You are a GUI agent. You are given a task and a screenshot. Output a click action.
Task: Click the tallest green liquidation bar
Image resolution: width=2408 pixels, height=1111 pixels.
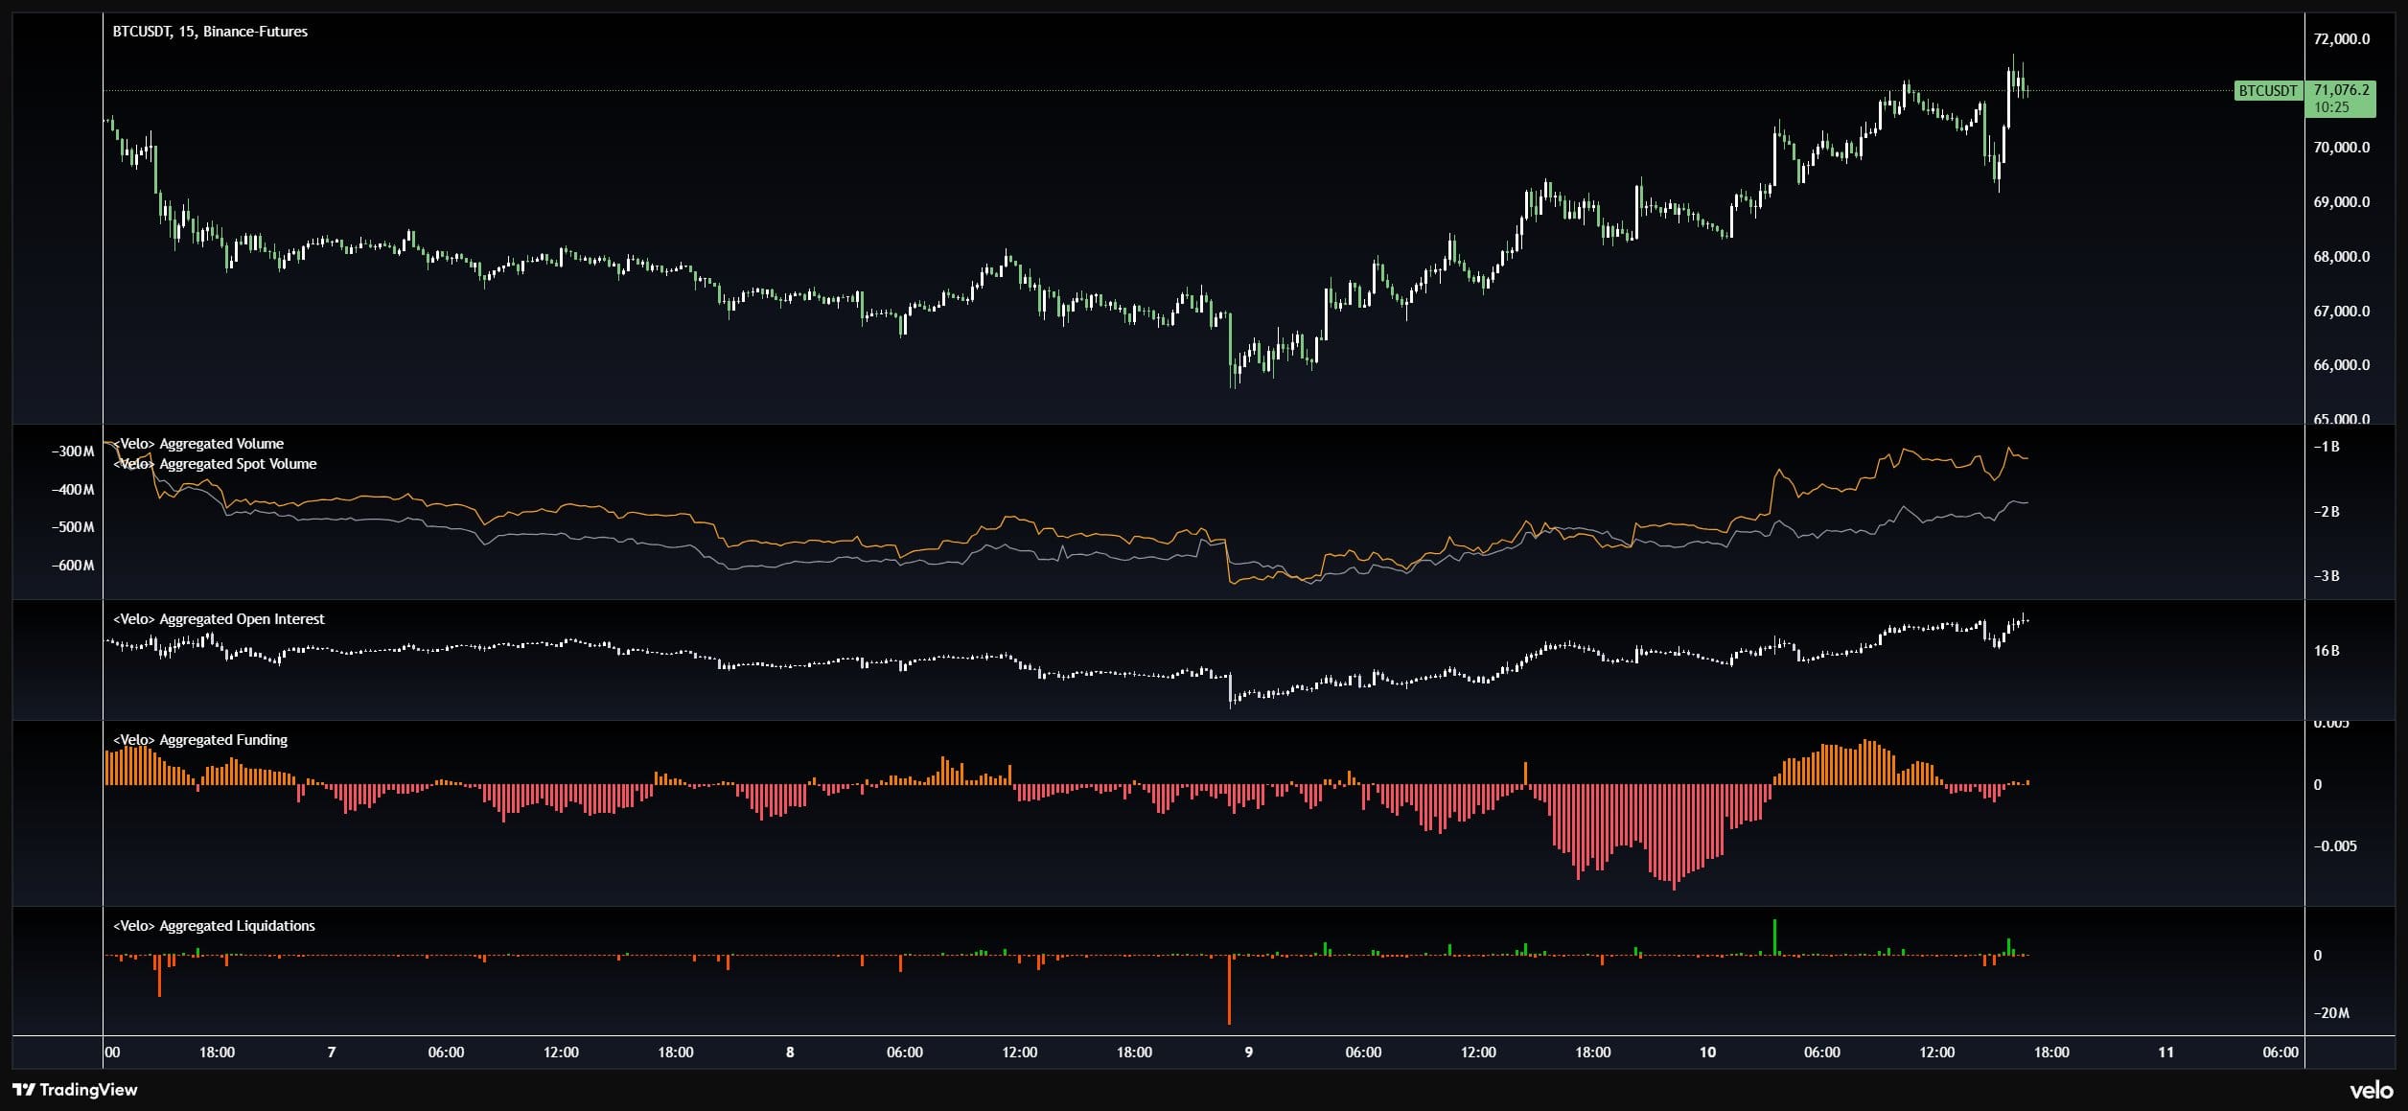point(1774,938)
